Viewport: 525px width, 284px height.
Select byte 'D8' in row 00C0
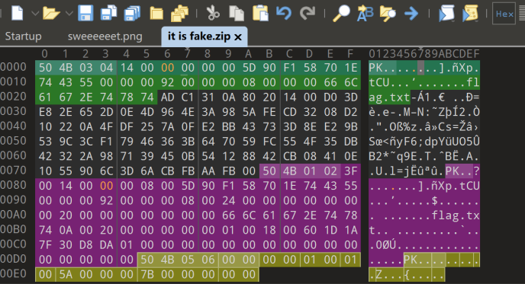(x=85, y=245)
